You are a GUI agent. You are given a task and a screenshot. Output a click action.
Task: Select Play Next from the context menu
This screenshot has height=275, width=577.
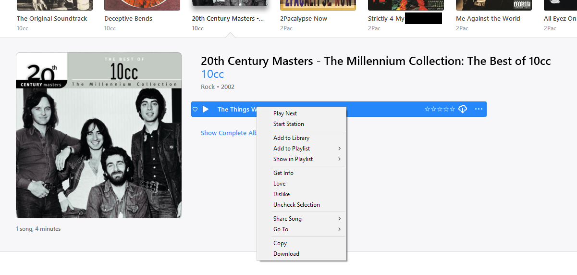tap(285, 113)
